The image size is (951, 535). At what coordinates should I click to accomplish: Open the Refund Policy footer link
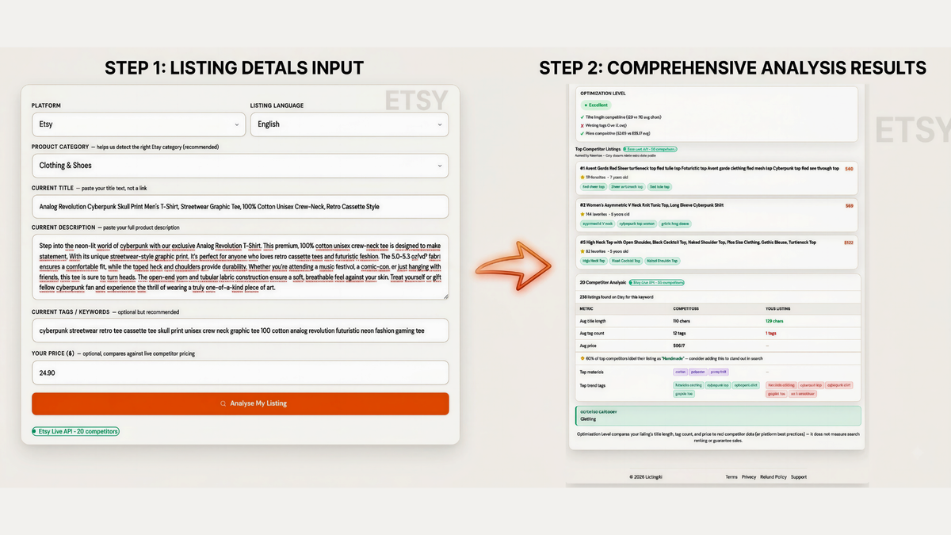773,477
